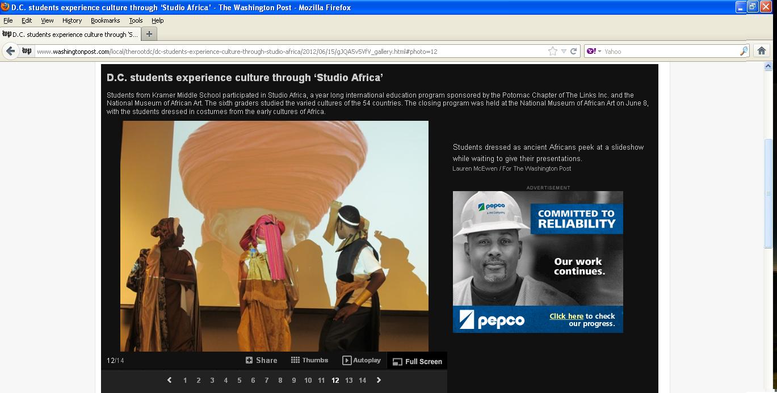The image size is (777, 393).
Task: Reload the page with the refresh icon
Action: [x=573, y=51]
